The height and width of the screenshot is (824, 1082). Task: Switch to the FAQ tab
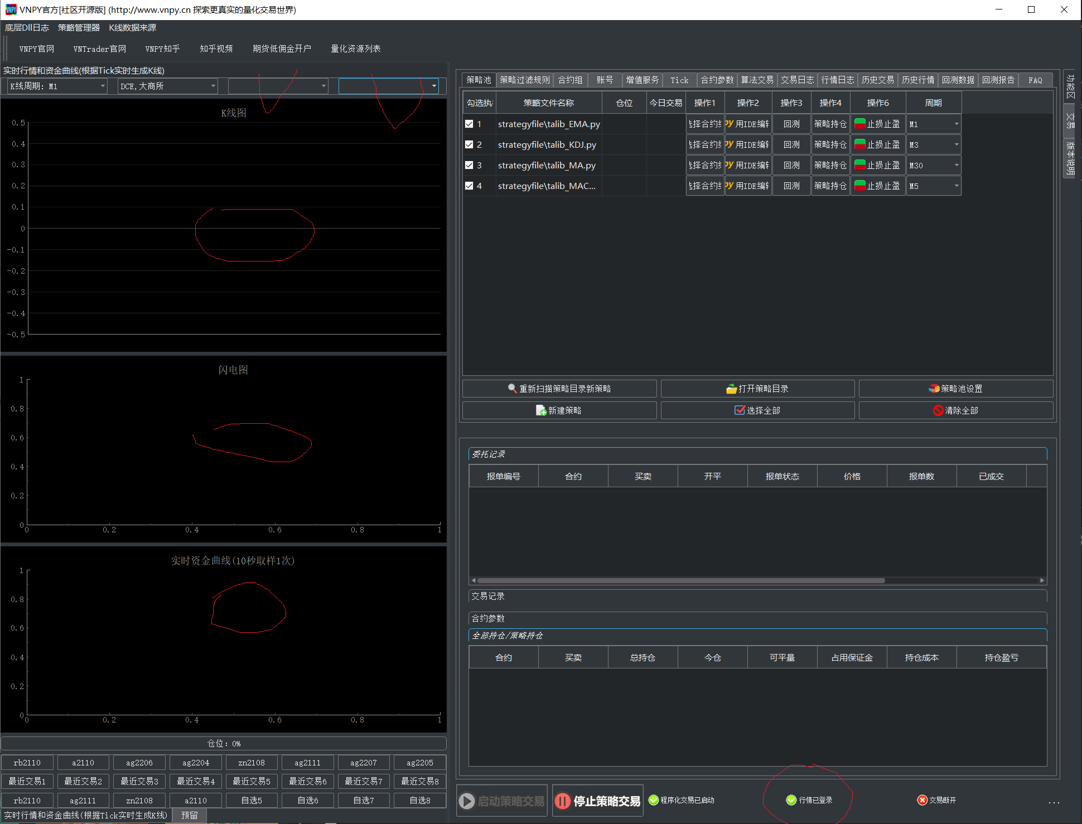[x=1035, y=80]
